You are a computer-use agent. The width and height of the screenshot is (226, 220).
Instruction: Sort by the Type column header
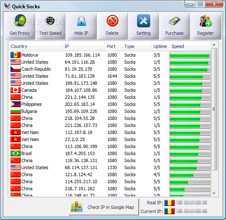(x=137, y=46)
